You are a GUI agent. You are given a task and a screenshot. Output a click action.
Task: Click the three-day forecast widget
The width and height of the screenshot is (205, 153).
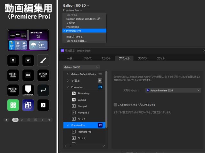point(18,45)
